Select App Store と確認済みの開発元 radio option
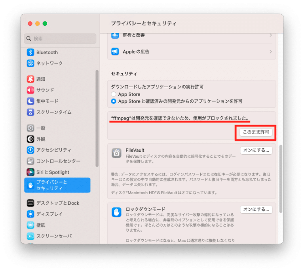 pos(114,101)
